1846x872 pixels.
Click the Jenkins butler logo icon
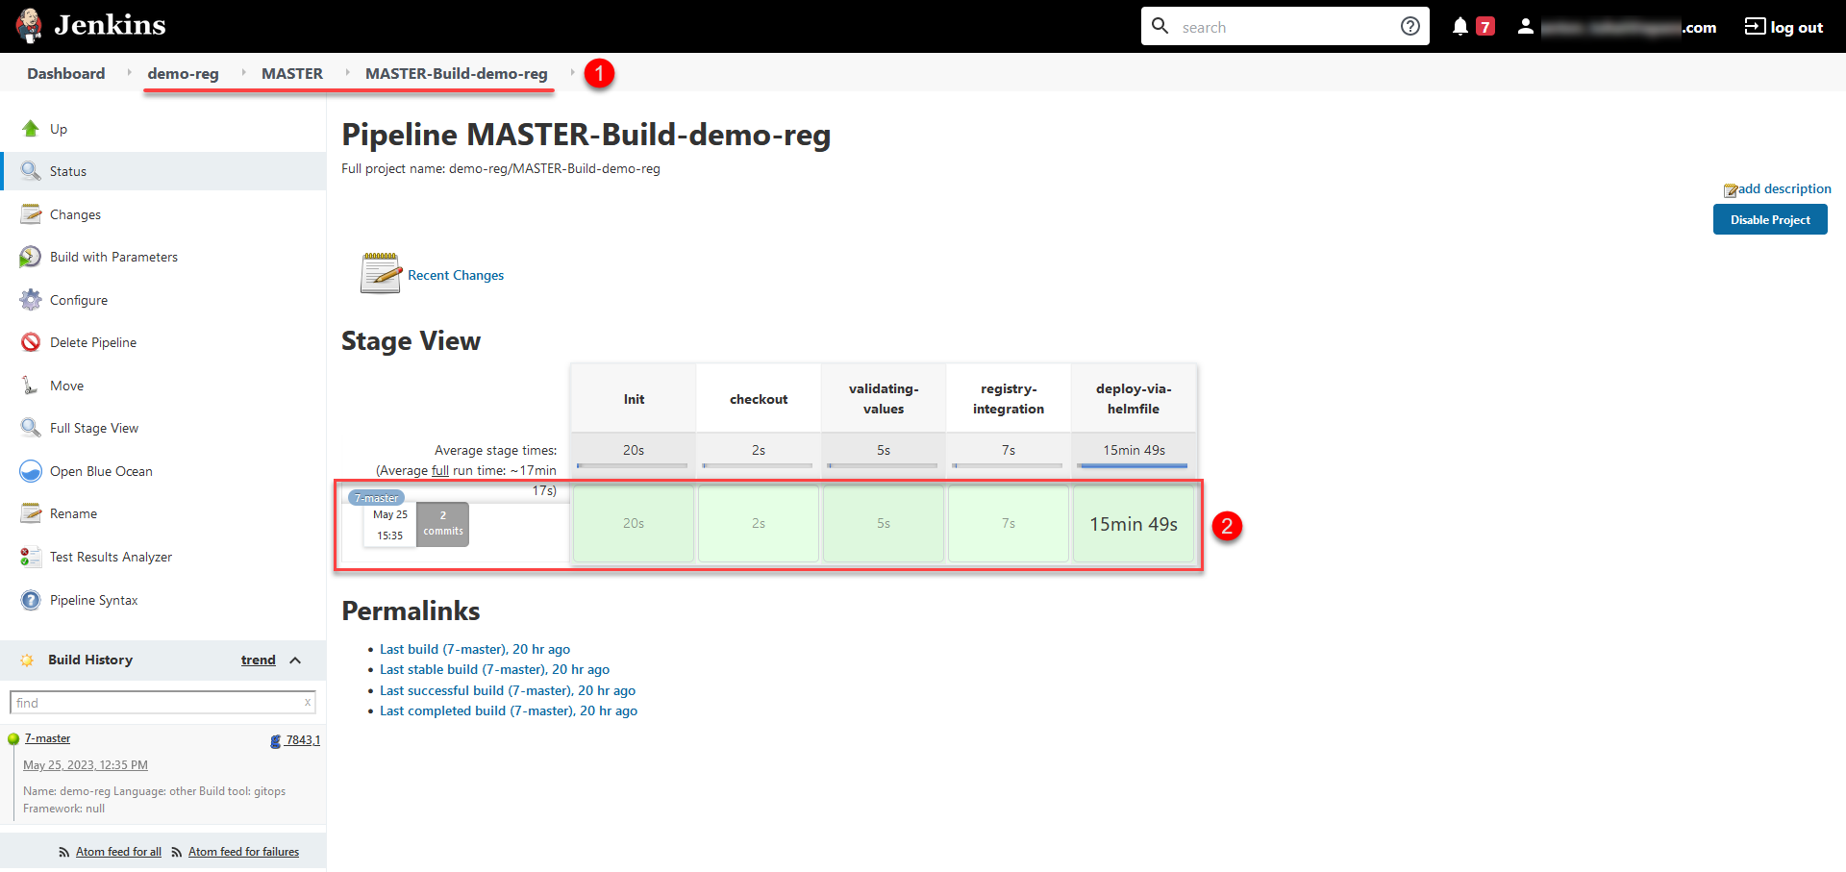point(29,26)
